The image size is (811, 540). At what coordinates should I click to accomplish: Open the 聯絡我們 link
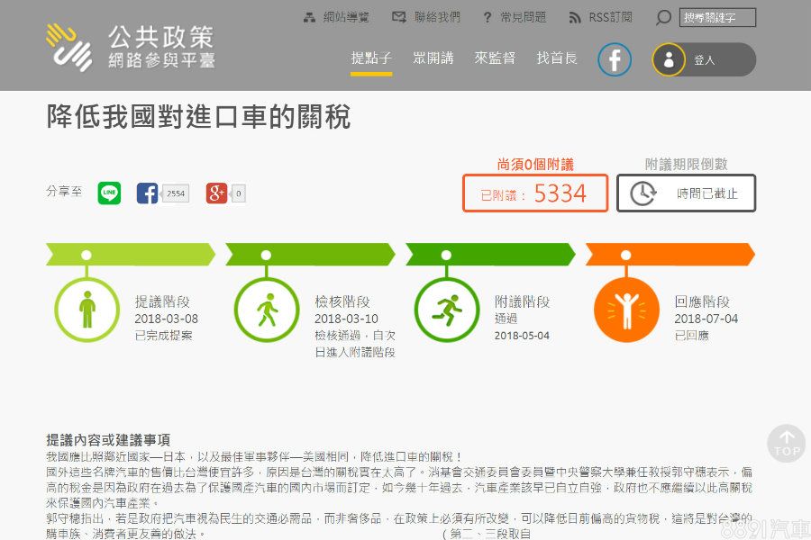426,17
